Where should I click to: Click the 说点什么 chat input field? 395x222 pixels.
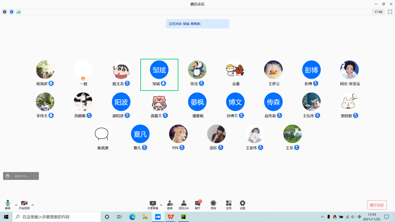22,176
